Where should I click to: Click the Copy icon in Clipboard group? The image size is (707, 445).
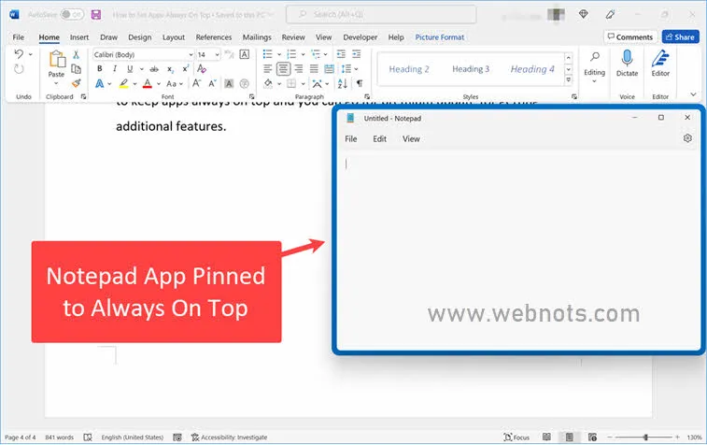pos(77,68)
